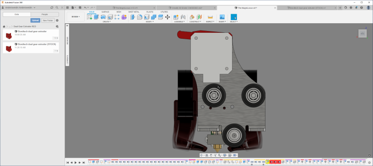The image size is (373, 166).
Task: Expand the Browser side panel
Action: click(x=67, y=41)
